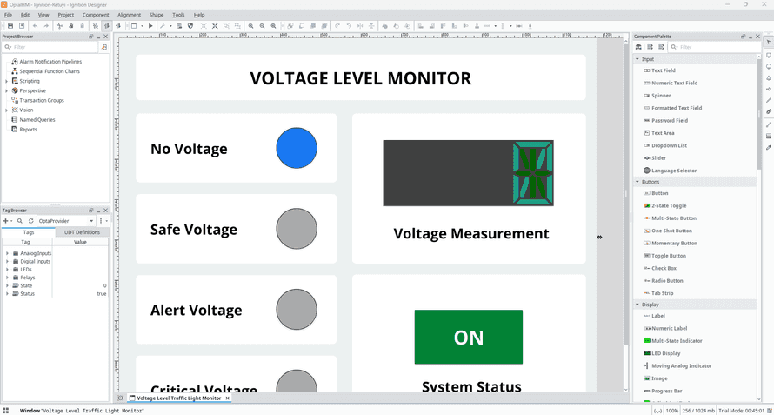Select the Radio Button palette component
The width and height of the screenshot is (774, 415).
(x=667, y=281)
